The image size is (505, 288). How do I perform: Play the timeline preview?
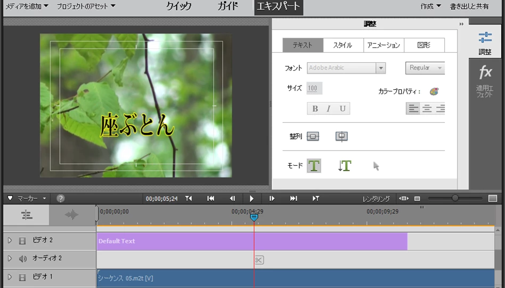252,199
